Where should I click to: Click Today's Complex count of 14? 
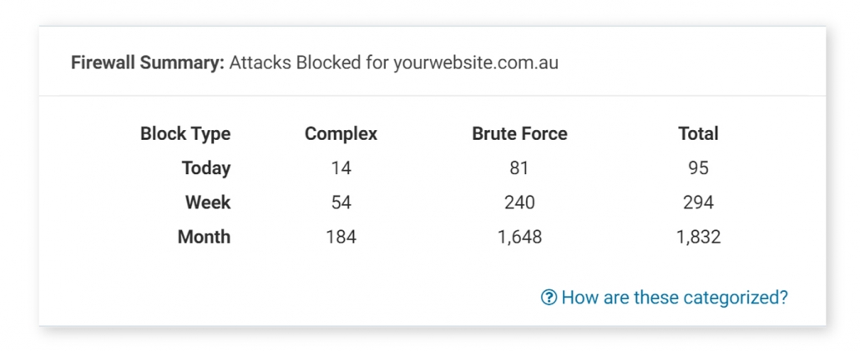pos(341,168)
